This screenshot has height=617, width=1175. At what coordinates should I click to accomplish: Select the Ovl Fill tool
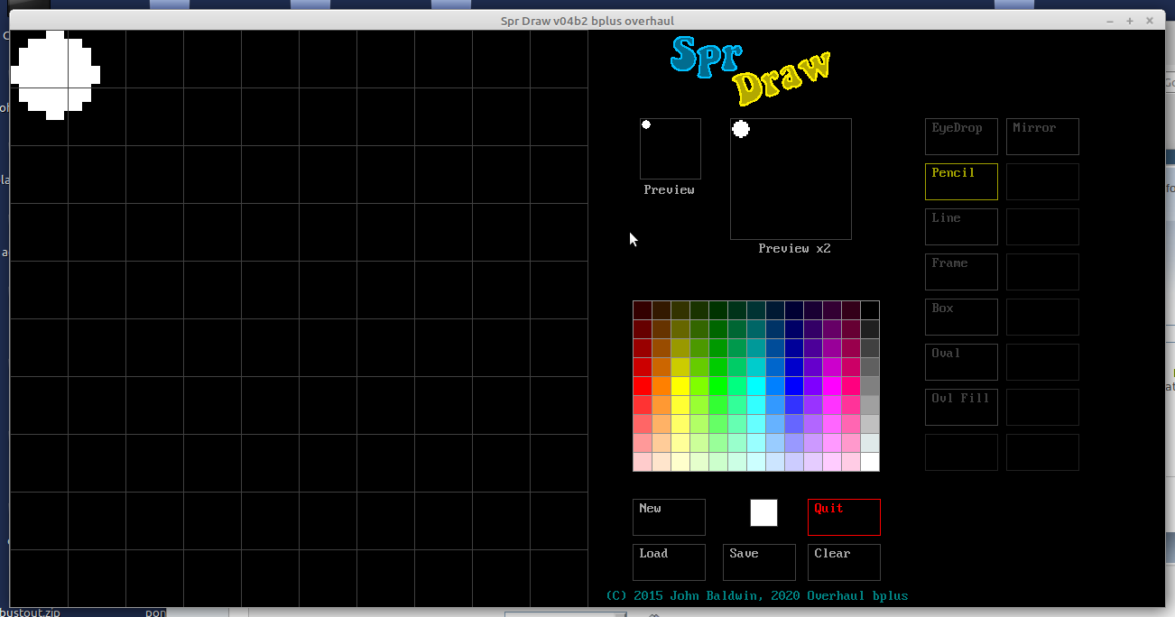click(x=961, y=407)
